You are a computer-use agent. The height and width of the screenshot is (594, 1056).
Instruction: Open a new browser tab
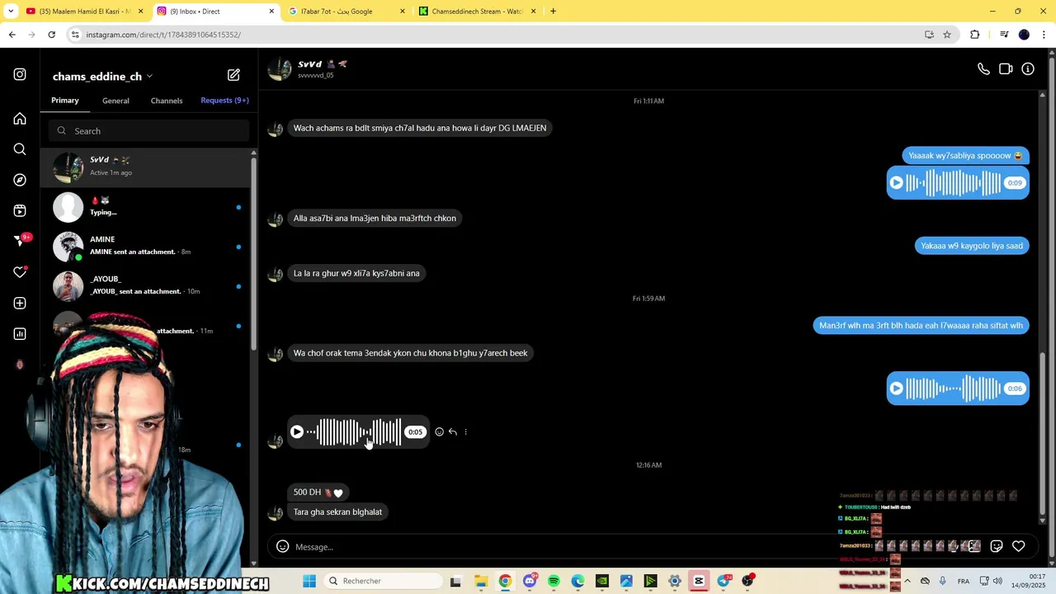(x=553, y=11)
